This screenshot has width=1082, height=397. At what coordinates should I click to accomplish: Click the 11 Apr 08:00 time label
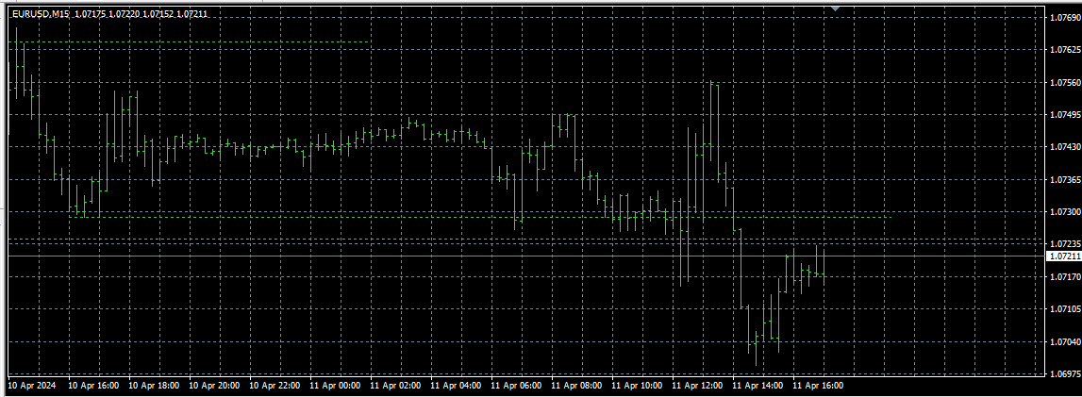click(577, 386)
